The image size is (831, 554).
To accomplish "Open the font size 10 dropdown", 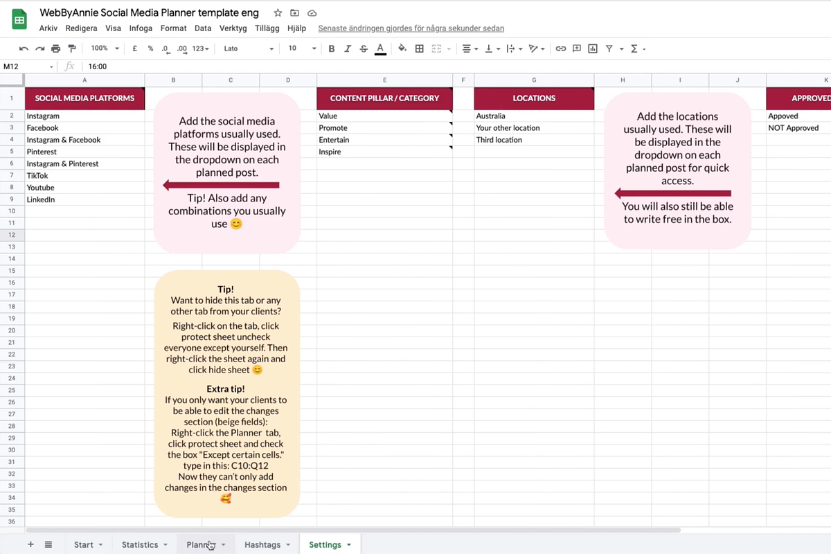I will (303, 48).
